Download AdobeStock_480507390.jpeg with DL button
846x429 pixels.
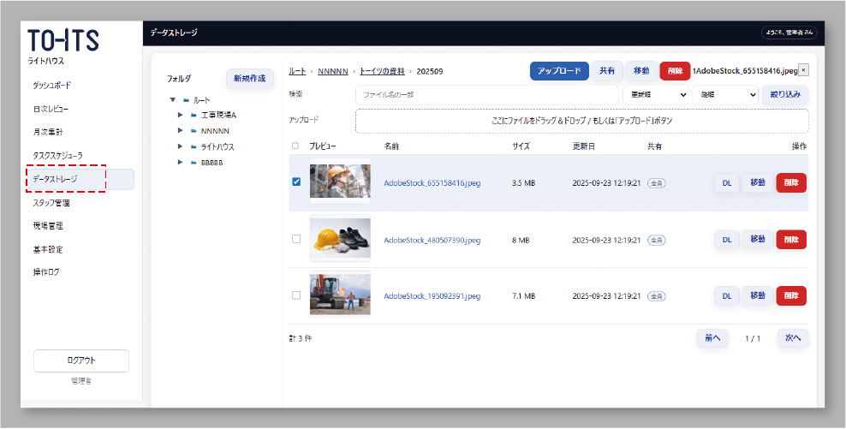(726, 239)
